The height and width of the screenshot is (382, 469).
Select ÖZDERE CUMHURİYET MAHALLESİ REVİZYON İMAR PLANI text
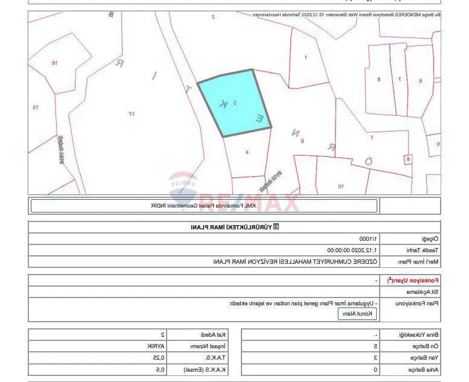pos(295,262)
